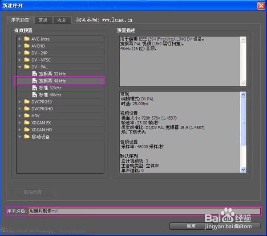Click the preset description scroll down arrow
267x236 pixels.
[x=243, y=83]
